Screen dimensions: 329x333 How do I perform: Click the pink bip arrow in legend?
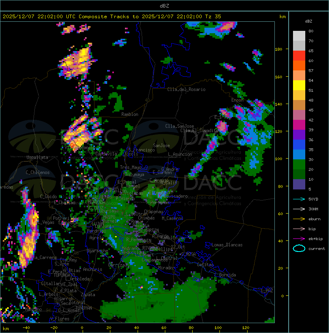[x=299, y=229]
